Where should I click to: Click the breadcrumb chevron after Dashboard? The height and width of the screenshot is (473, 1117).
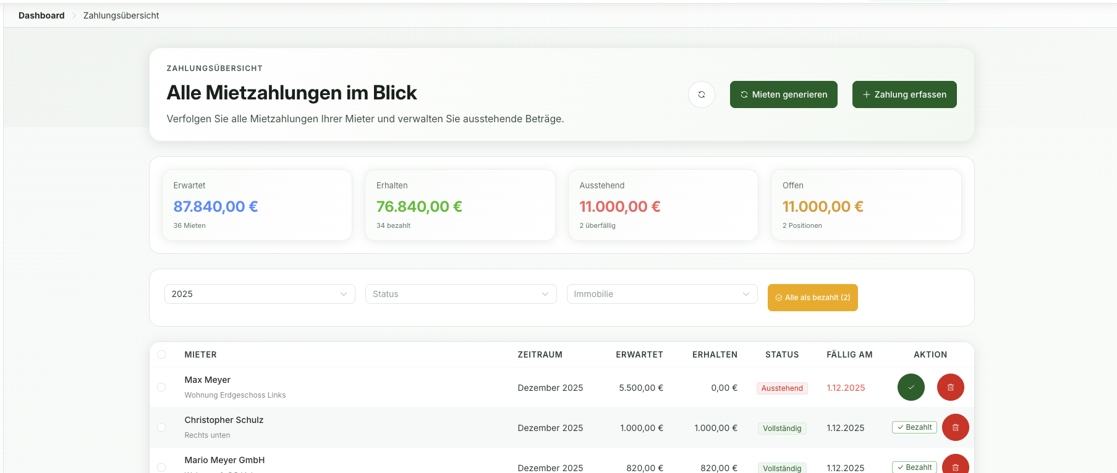pos(74,15)
